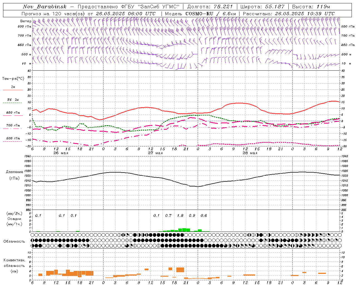The height and width of the screenshot is (285, 356).
Task: Click the 'Высота: 119м' header field
Action: (x=311, y=7)
